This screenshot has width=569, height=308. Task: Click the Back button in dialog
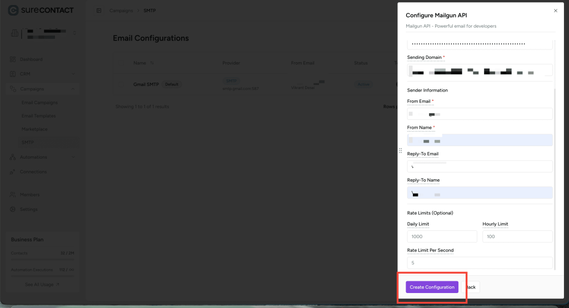[471, 287]
